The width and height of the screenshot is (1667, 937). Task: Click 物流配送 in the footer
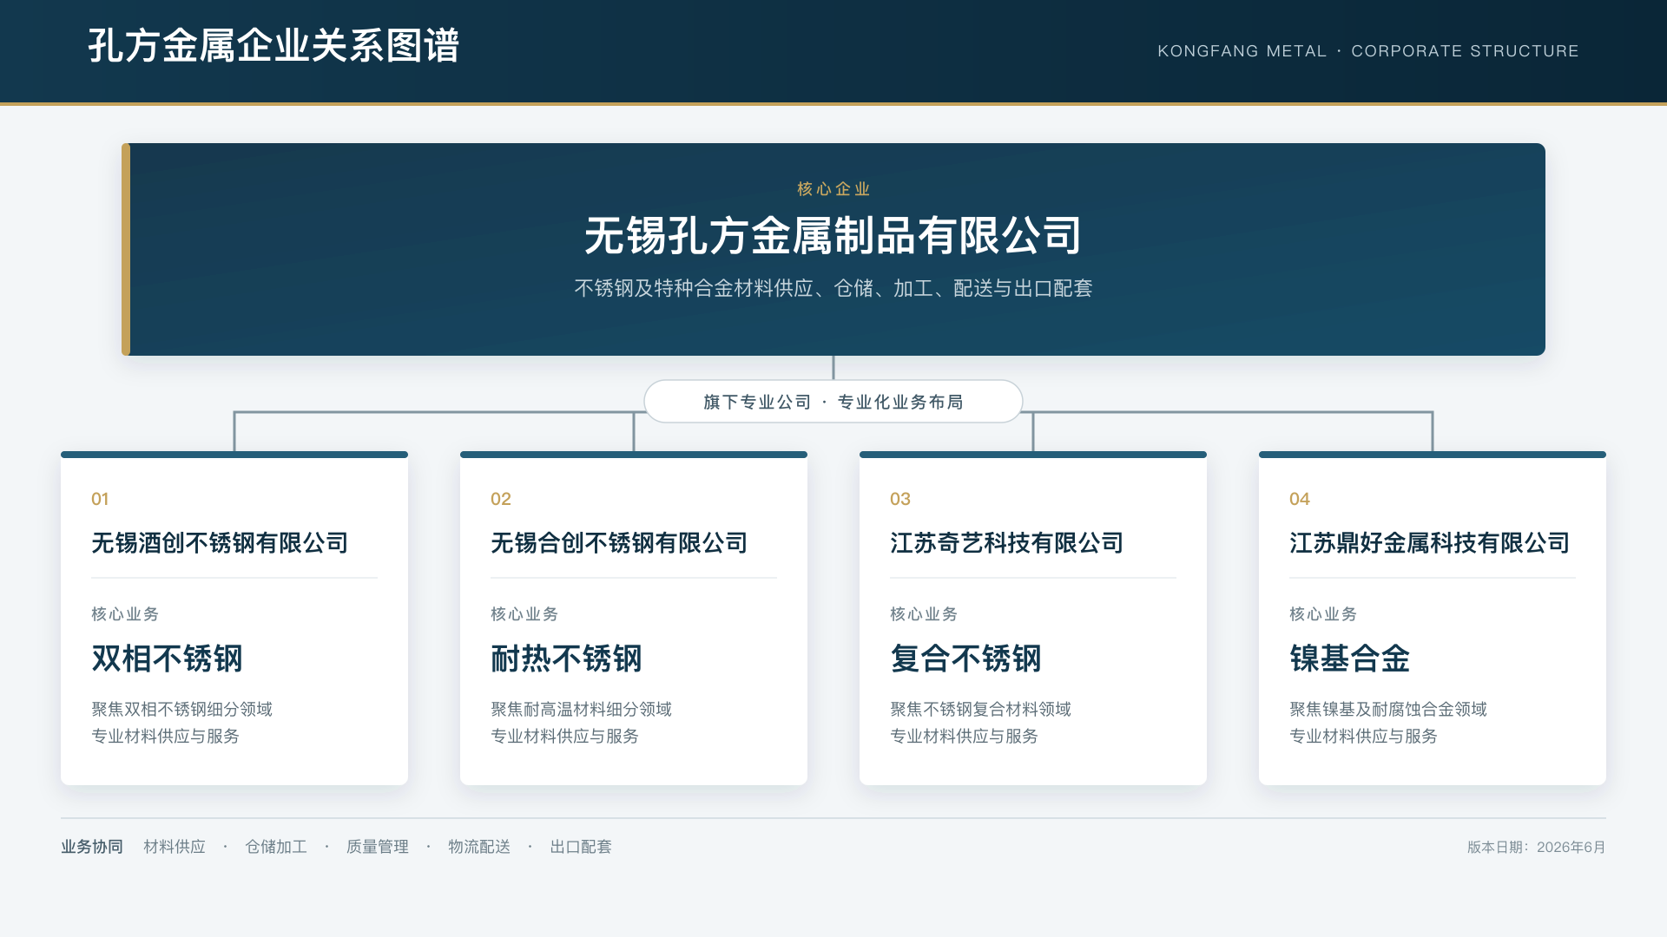click(479, 847)
